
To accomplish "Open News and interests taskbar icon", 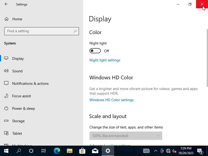I will tap(146, 151).
